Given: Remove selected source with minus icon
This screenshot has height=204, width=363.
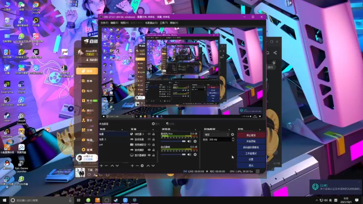Looking at the screenshot, I should [x=137, y=165].
